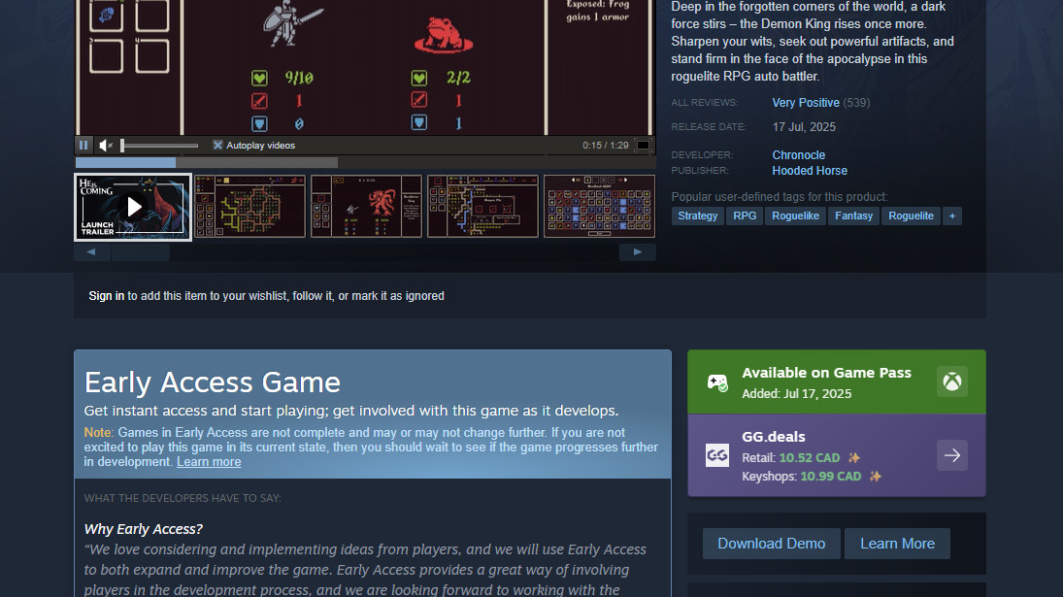Click the Learn More demo button

pos(898,544)
